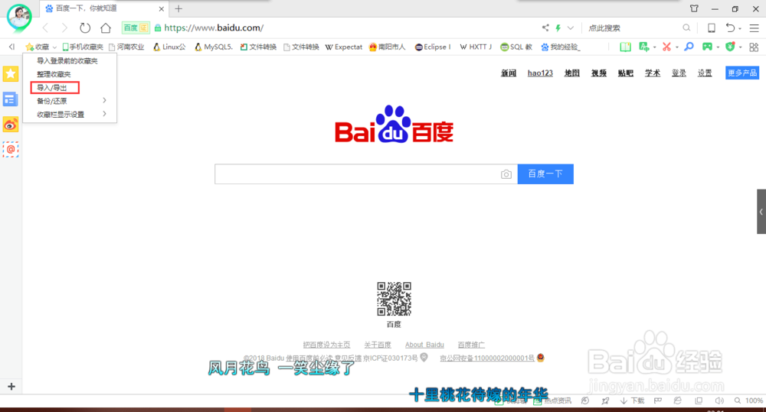This screenshot has width=766, height=412.
Task: Expand the shield wallet dropdown arrow
Action: pyautogui.click(x=740, y=47)
